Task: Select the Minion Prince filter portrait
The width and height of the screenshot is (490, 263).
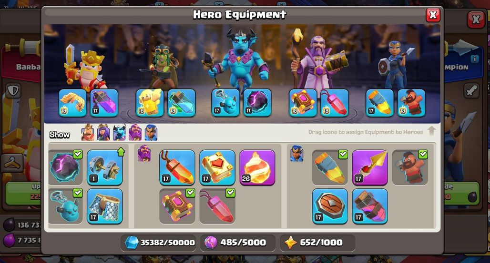Action: point(119,133)
